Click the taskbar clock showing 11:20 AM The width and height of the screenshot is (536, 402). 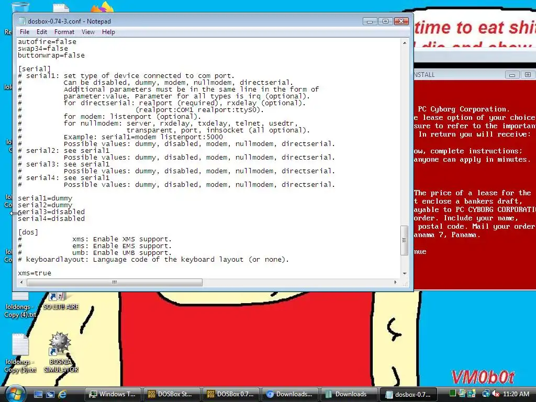click(x=516, y=394)
